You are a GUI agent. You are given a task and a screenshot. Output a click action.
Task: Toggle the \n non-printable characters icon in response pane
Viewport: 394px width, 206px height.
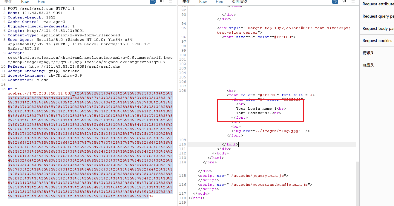coord(344,1)
